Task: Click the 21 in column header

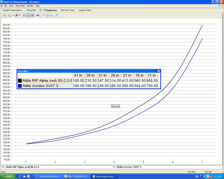Action: point(127,75)
